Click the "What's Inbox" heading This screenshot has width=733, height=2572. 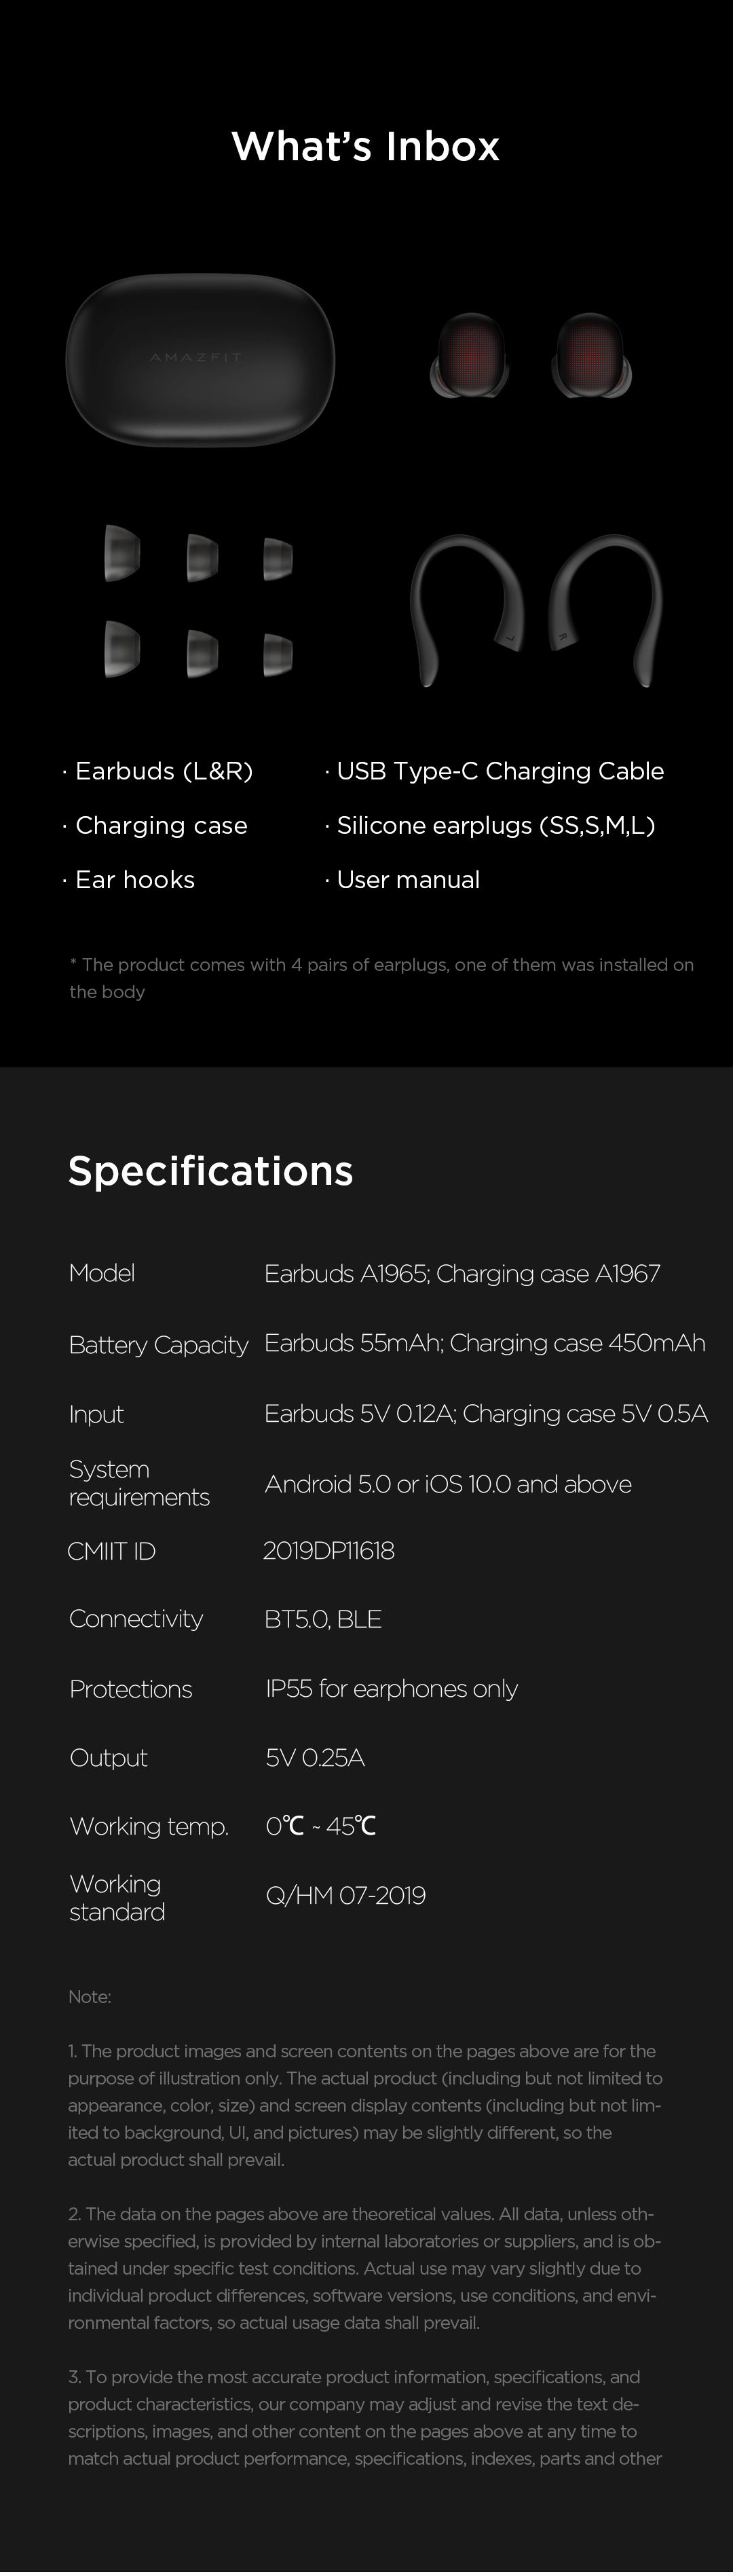366,147
